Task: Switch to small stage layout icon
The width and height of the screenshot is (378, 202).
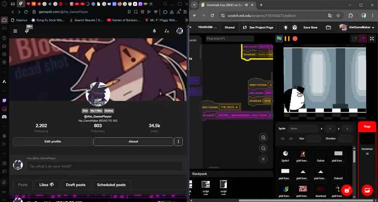Action: tap(354, 39)
